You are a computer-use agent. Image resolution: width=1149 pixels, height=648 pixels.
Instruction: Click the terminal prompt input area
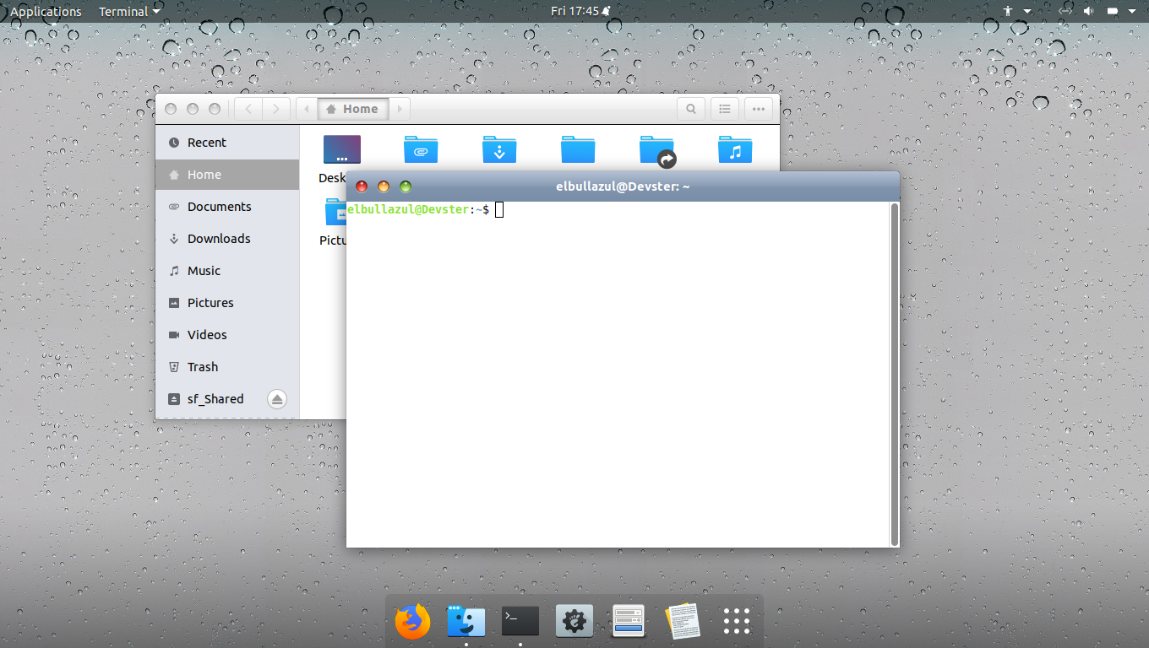point(499,209)
